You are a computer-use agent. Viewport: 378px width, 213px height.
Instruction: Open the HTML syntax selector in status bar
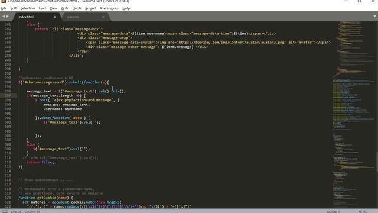click(x=362, y=212)
